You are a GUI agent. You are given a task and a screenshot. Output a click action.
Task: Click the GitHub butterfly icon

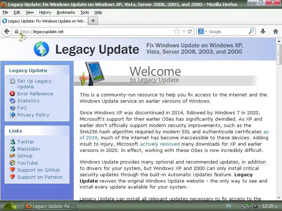(x=12, y=156)
